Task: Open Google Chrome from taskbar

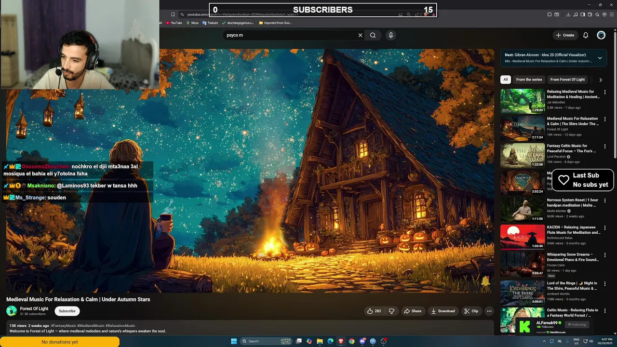Action: click(351, 341)
